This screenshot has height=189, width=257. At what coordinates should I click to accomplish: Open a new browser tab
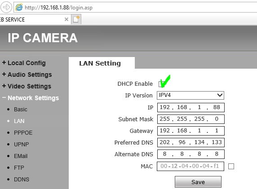(x=76, y=19)
